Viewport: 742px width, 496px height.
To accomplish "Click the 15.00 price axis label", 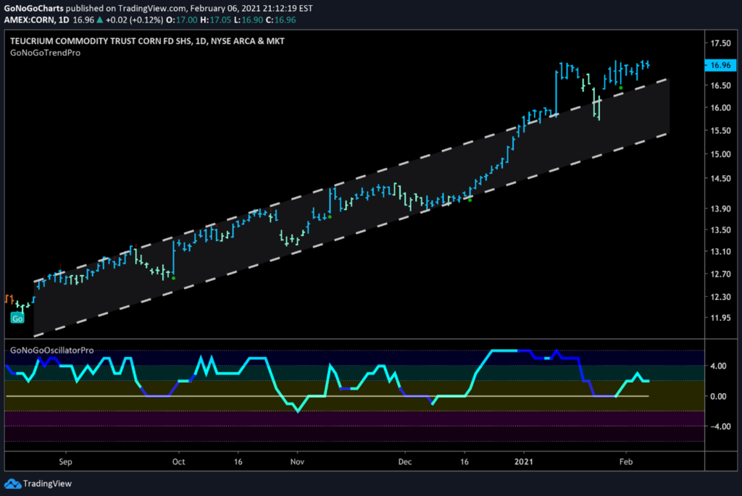I will (x=720, y=154).
